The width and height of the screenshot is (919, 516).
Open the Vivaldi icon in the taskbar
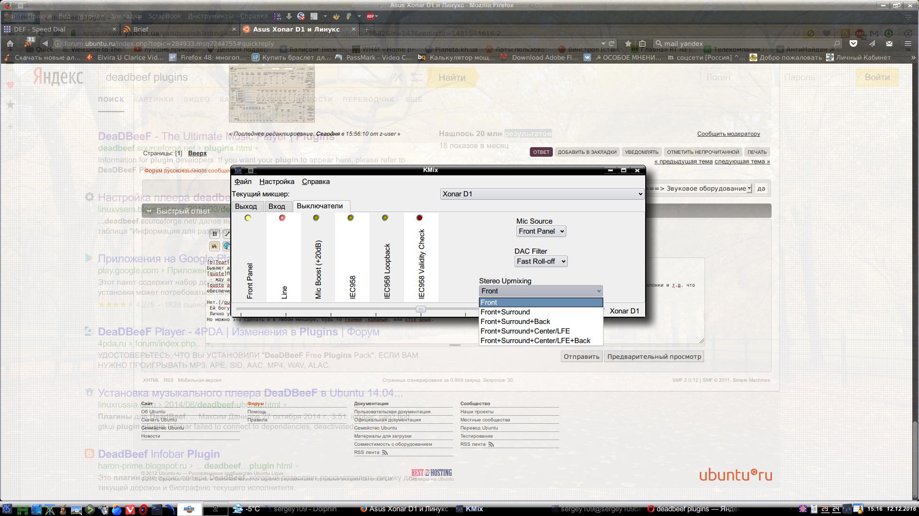pos(130,509)
